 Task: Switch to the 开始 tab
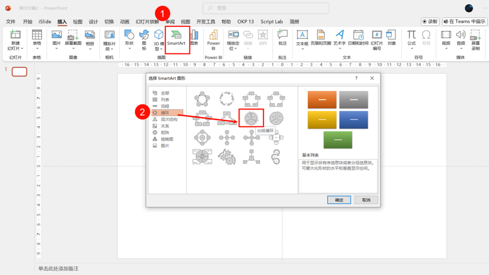(28, 22)
